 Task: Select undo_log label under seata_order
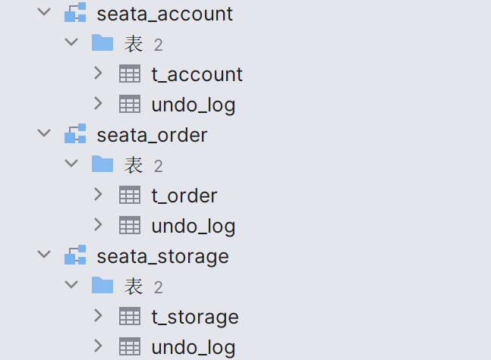coord(193,226)
